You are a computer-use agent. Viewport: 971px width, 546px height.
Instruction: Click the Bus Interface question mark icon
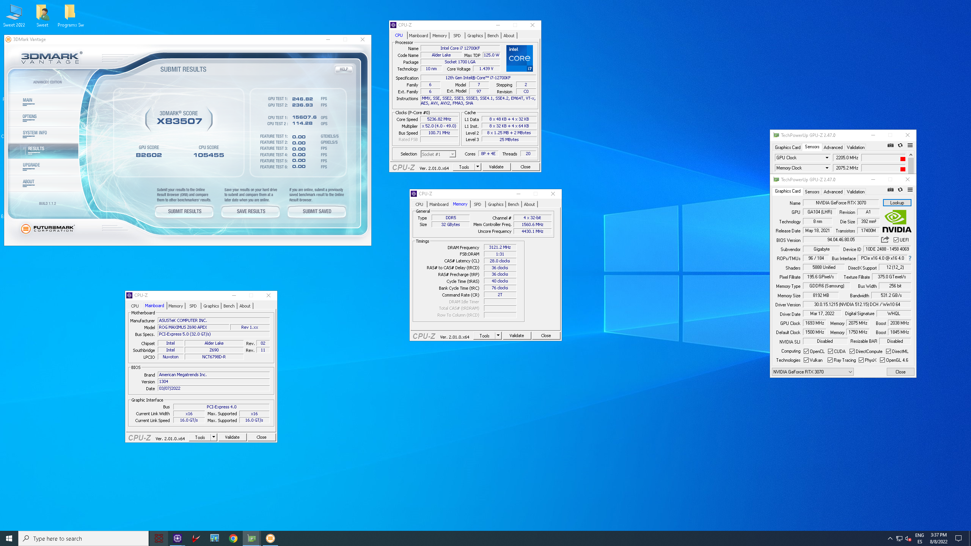pyautogui.click(x=910, y=258)
